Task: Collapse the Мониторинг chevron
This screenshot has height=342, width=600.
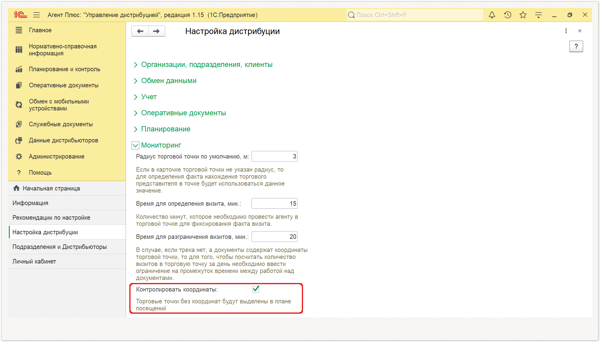Action: coord(135,145)
